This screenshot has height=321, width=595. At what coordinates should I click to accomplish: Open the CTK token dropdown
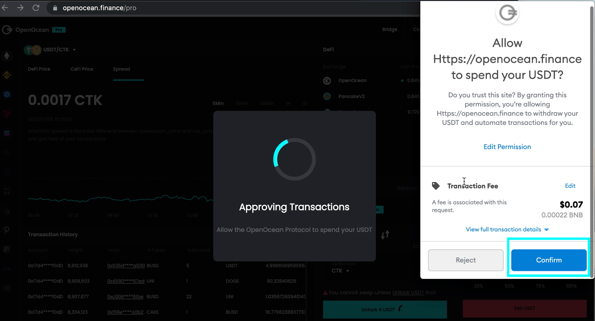[340, 271]
